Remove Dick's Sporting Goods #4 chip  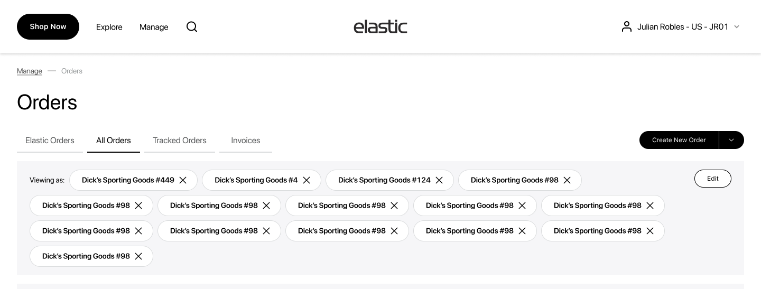pos(307,180)
